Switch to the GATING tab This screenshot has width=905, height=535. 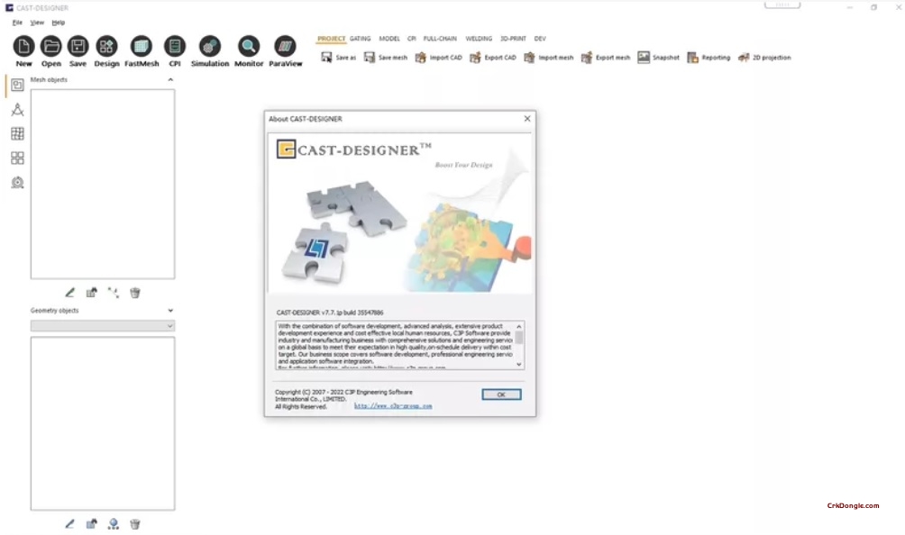[x=361, y=39]
